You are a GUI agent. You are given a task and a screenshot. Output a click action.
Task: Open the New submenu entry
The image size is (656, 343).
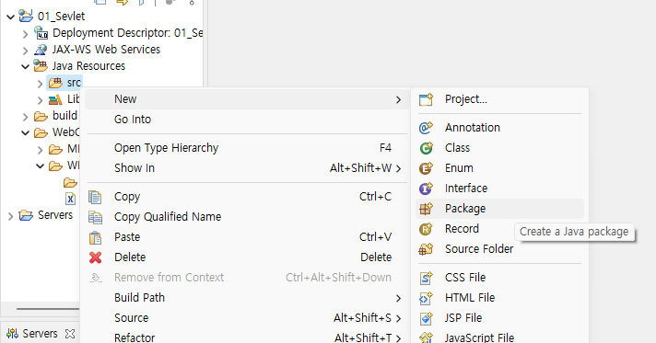click(247, 99)
